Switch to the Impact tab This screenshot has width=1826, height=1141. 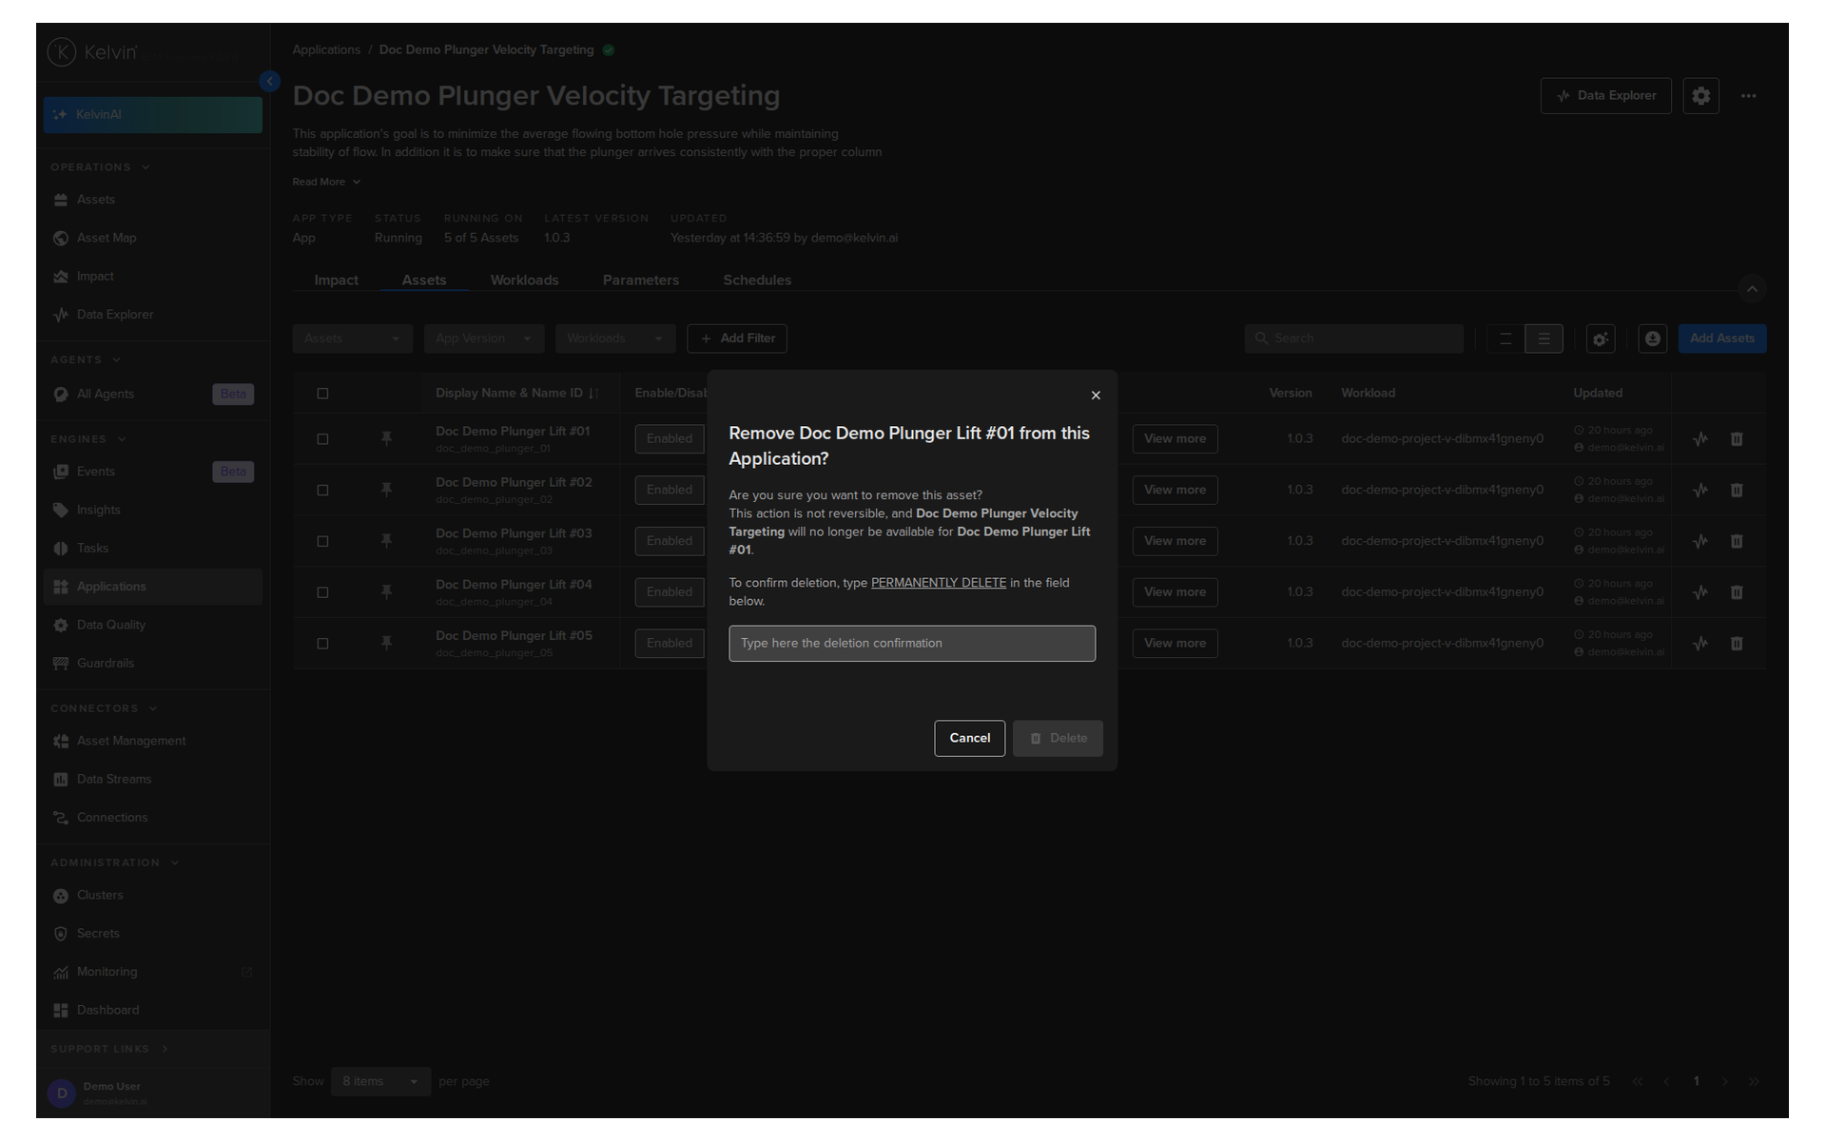click(336, 280)
